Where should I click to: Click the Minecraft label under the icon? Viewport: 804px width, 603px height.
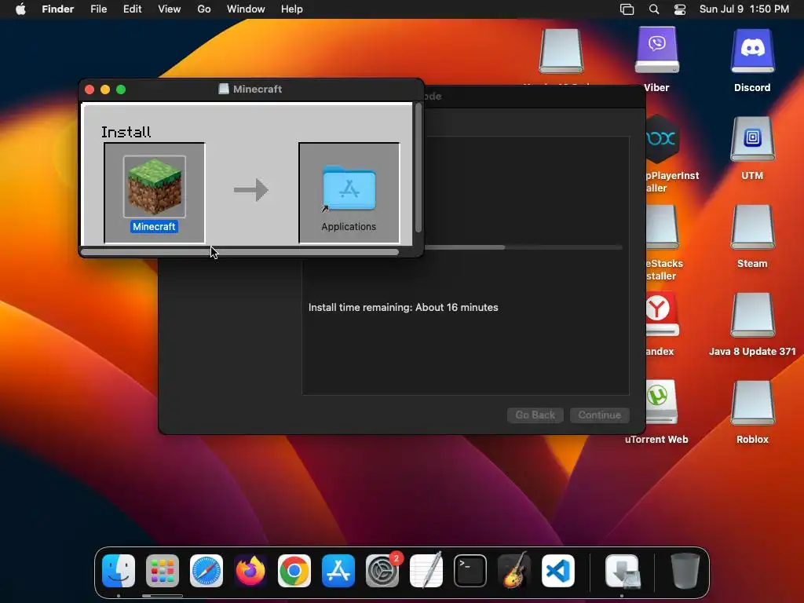pos(155,227)
